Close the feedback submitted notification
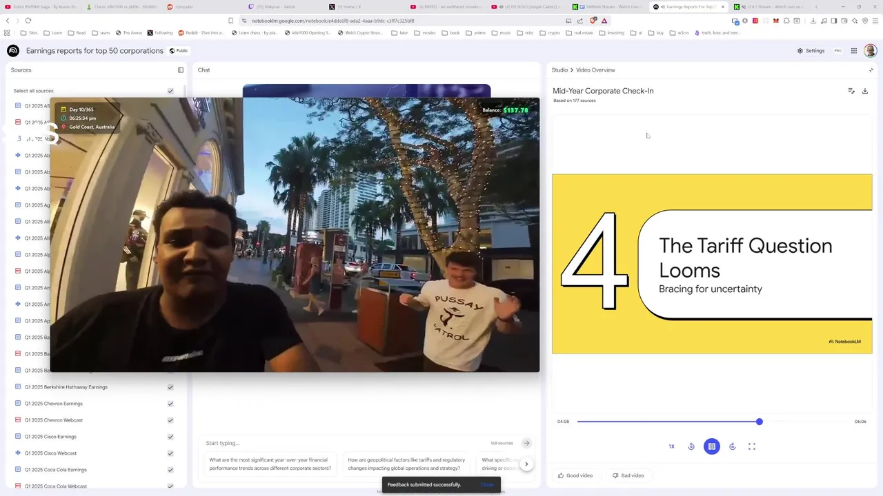This screenshot has width=883, height=496. pyautogui.click(x=487, y=484)
